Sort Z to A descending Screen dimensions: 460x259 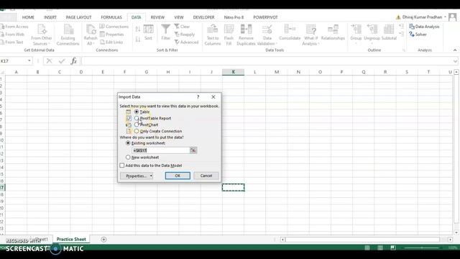click(137, 39)
